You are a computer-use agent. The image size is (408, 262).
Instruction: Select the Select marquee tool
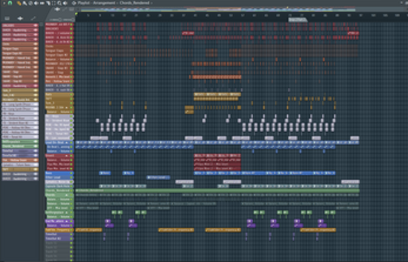point(54,3)
